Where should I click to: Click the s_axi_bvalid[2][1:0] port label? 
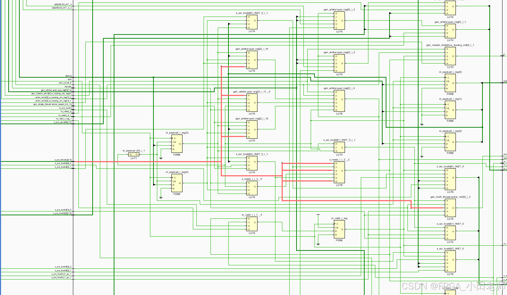click(63, 213)
